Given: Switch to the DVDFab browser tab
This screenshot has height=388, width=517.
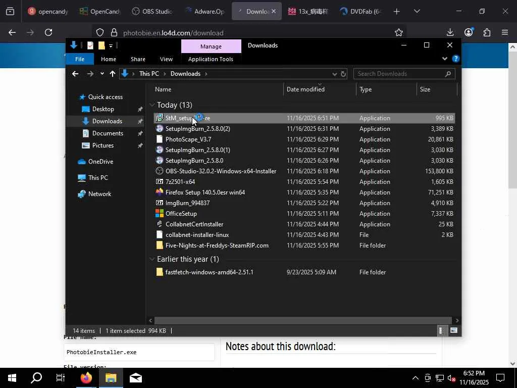Looking at the screenshot, I should pos(360,11).
